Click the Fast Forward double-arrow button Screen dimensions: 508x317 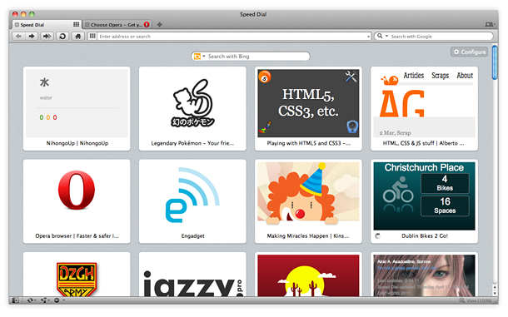tap(47, 37)
